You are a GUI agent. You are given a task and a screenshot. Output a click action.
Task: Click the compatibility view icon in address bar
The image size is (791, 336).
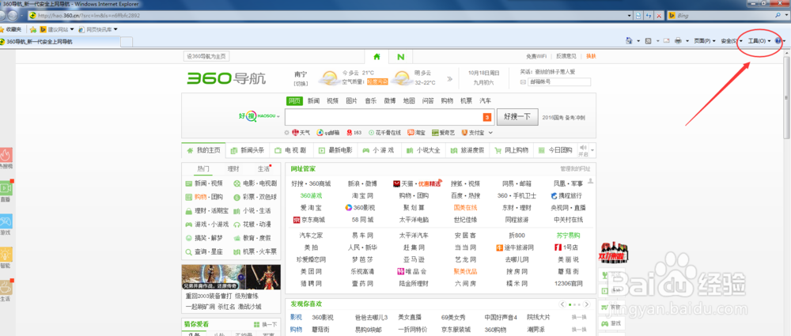(638, 16)
